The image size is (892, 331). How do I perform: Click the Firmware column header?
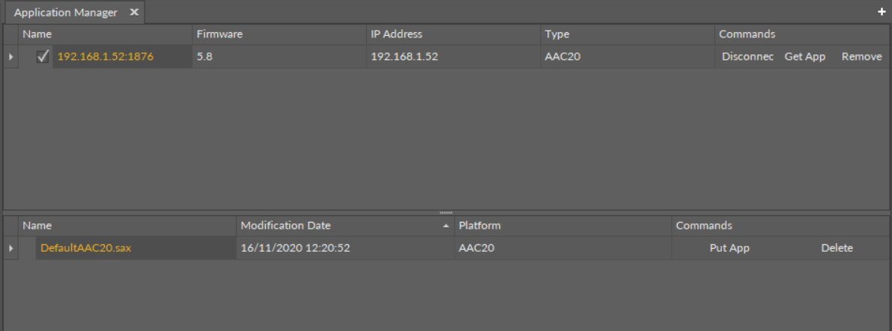click(x=219, y=34)
